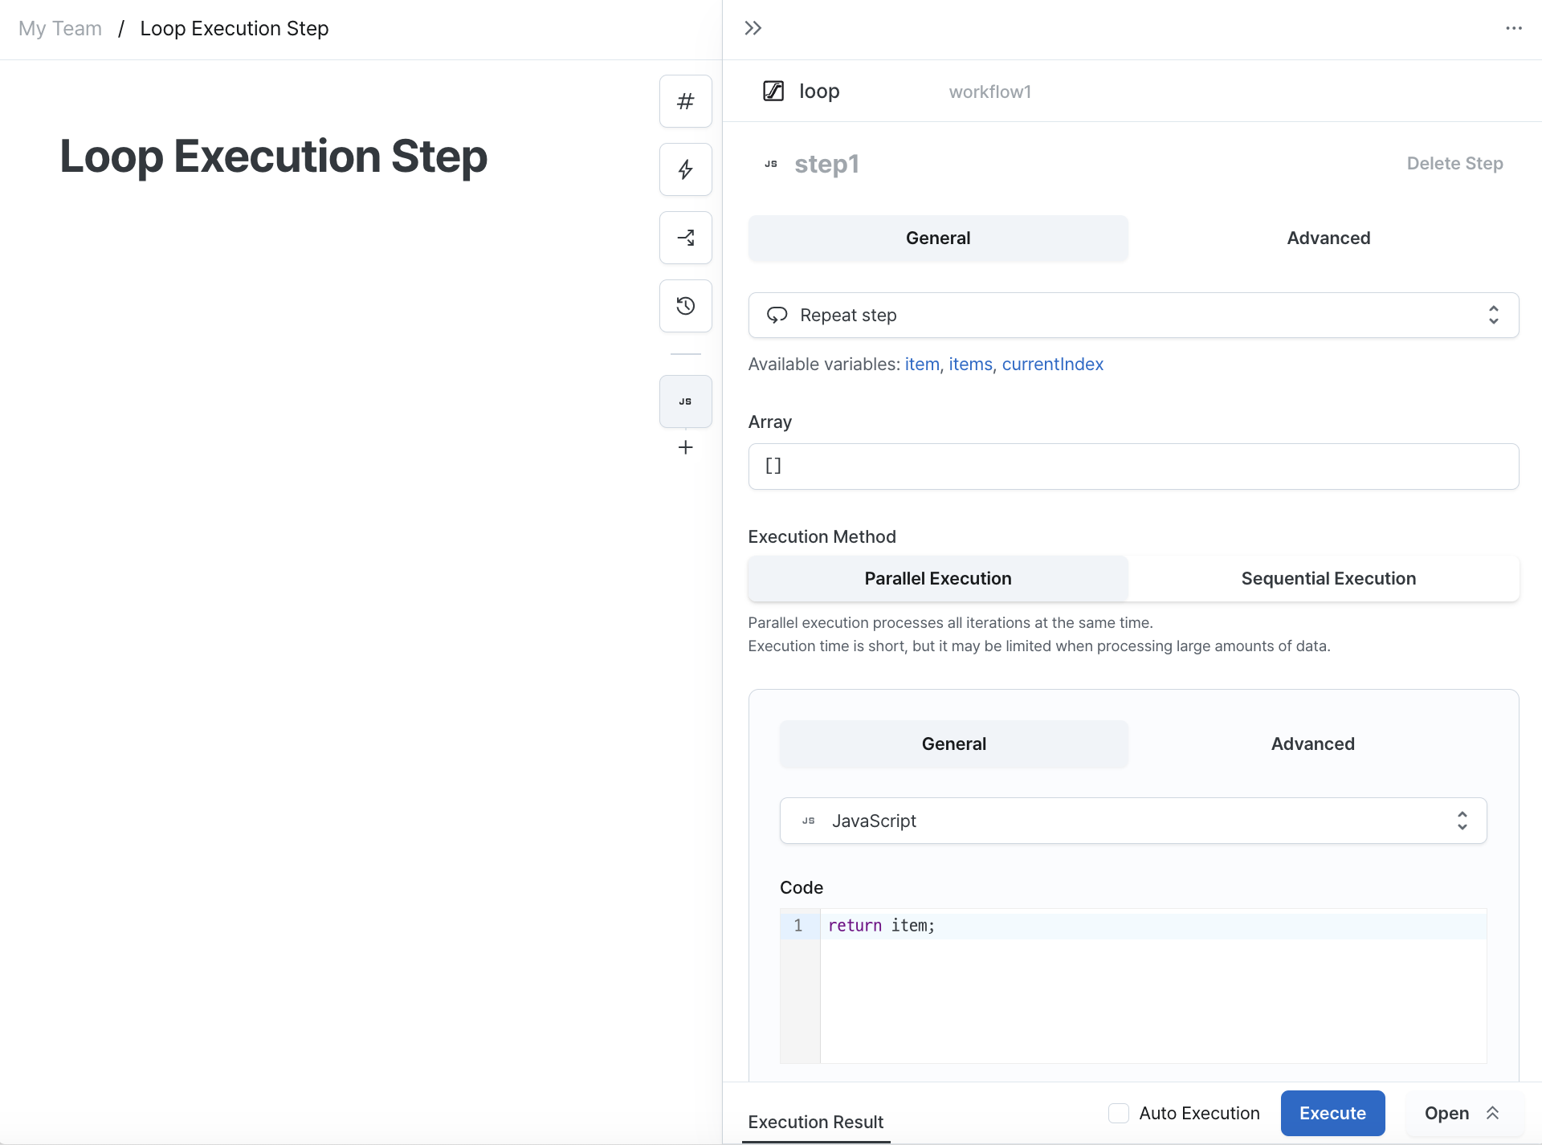
Task: Switch to Advanced tab in inner panel
Action: pyautogui.click(x=1313, y=744)
